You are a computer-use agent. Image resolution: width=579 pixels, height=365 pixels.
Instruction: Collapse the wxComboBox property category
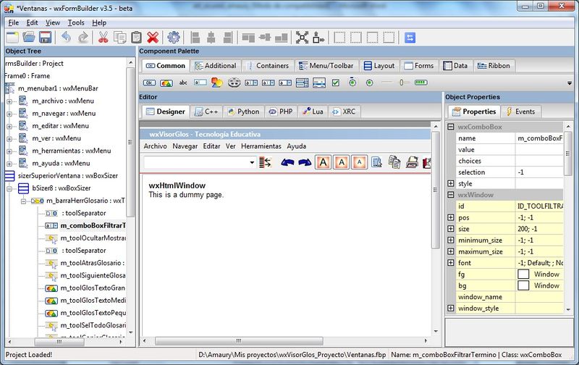coord(450,127)
